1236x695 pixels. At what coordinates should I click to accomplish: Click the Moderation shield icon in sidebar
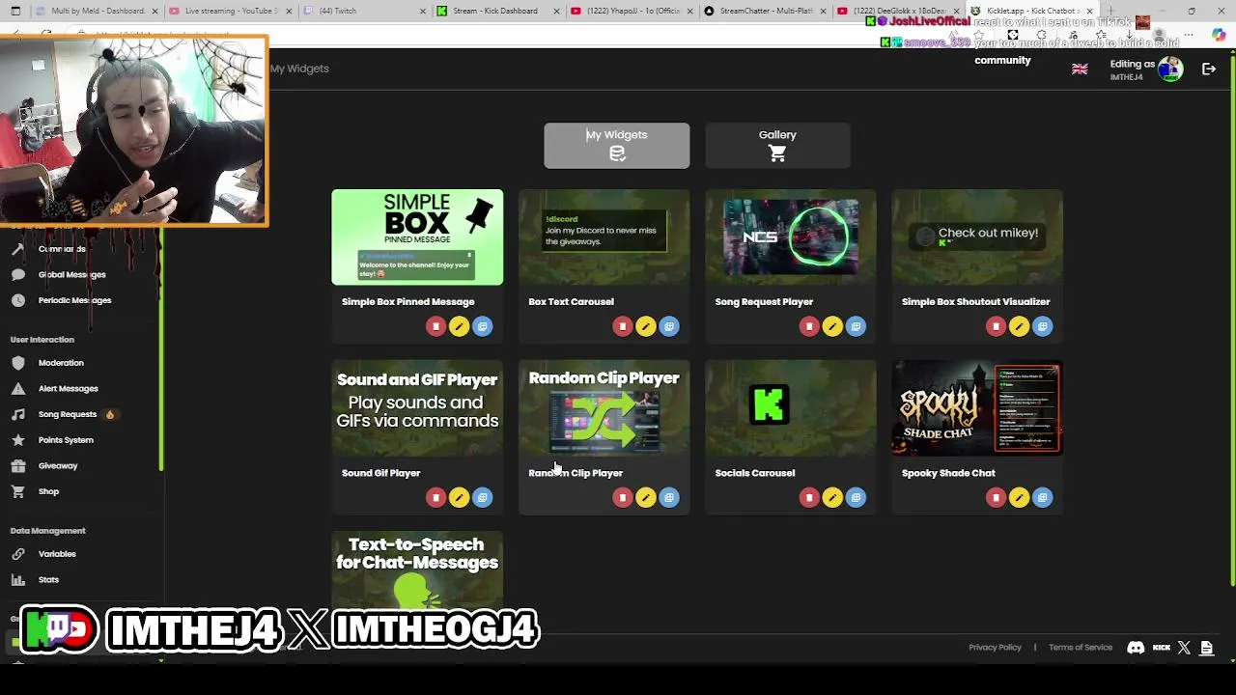(18, 363)
